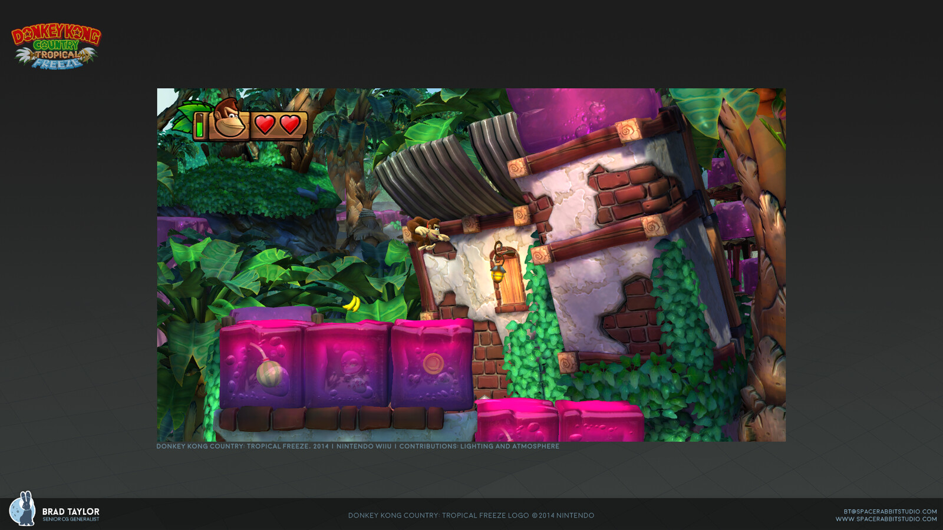Click the pink jelly block with the coin
943x530 pixels.
point(432,364)
